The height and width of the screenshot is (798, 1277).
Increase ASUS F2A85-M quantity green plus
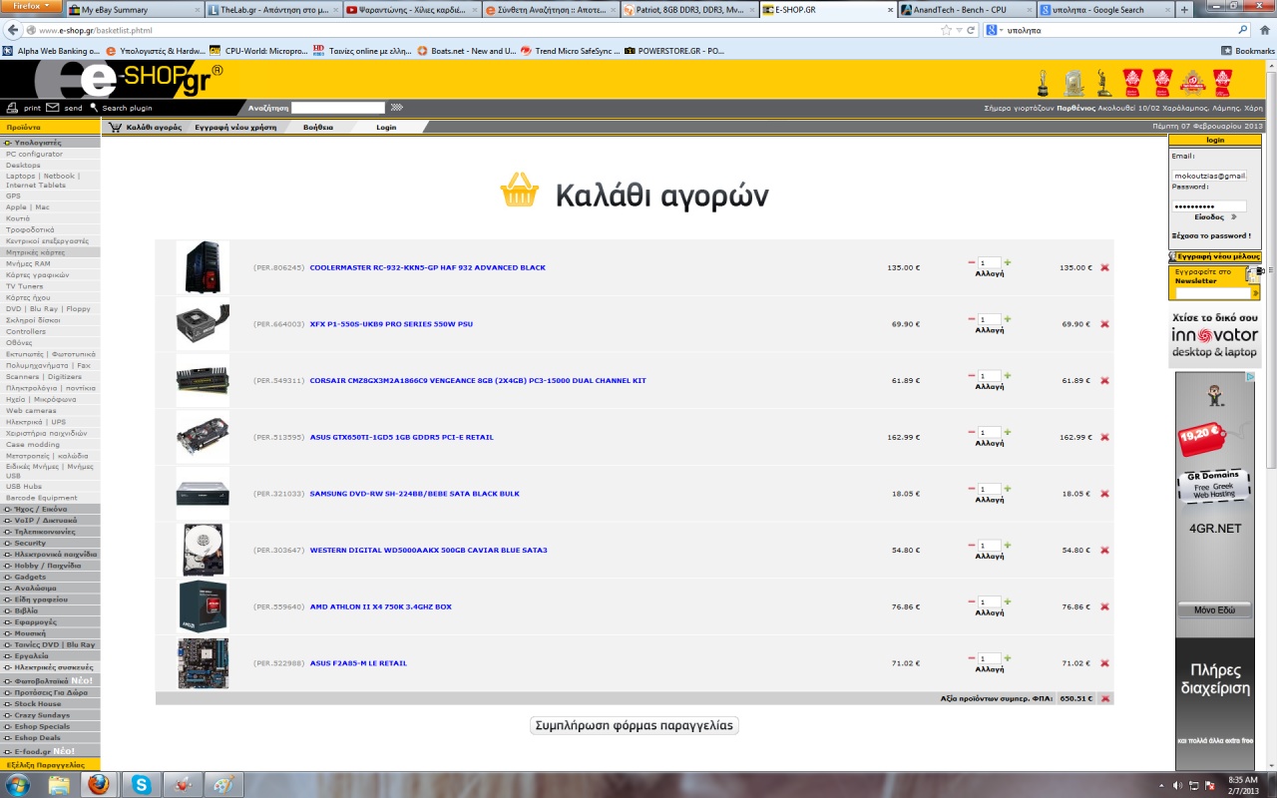(x=1008, y=657)
